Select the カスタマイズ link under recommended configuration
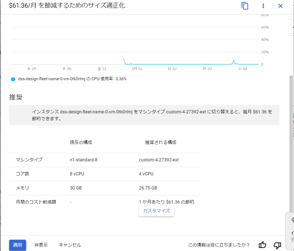The height and width of the screenshot is (251, 294). (x=156, y=211)
